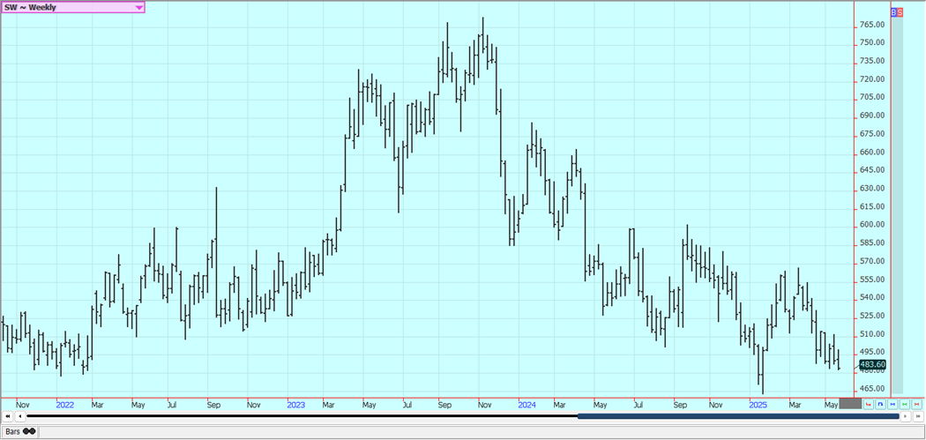Image resolution: width=926 pixels, height=440 pixels.
Task: Click the blue B buy button
Action: pos(894,11)
